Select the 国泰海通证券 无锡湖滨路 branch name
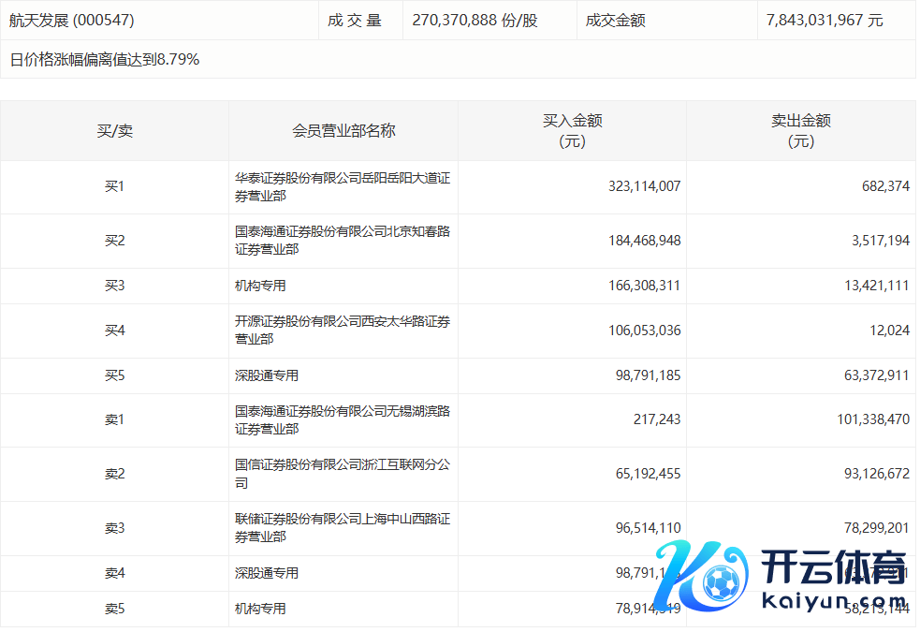Image resolution: width=920 pixels, height=632 pixels. point(343,419)
